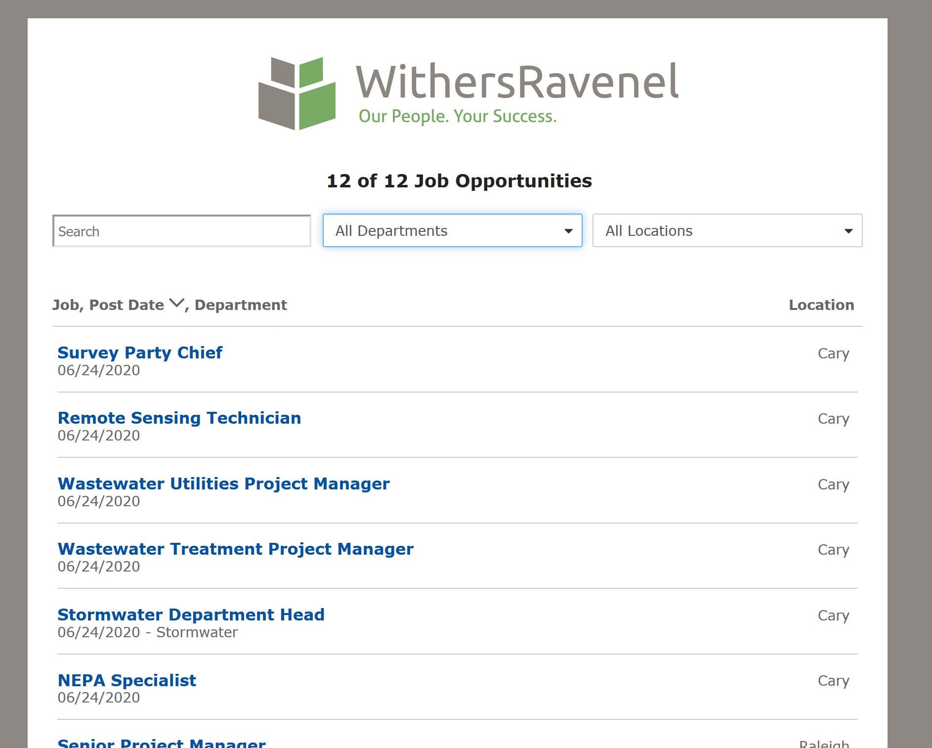
Task: Click Cary location for Survey Party Chief
Action: pos(833,354)
